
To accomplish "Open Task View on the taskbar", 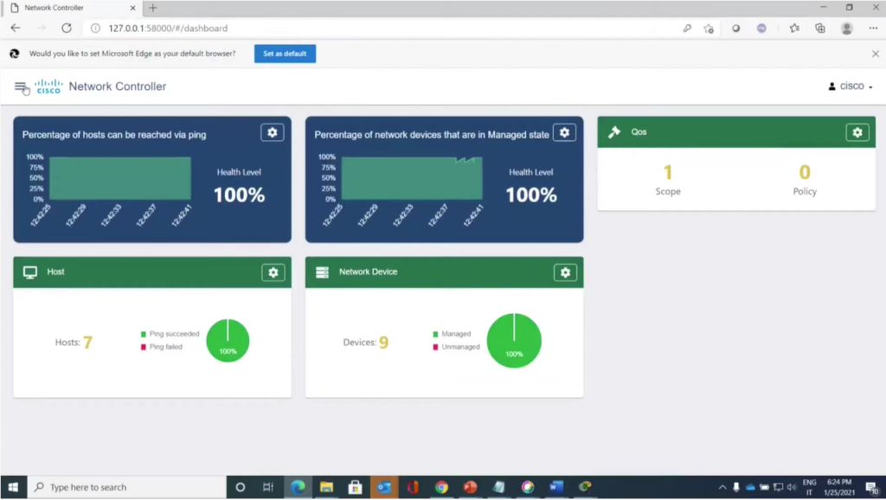I will (268, 487).
